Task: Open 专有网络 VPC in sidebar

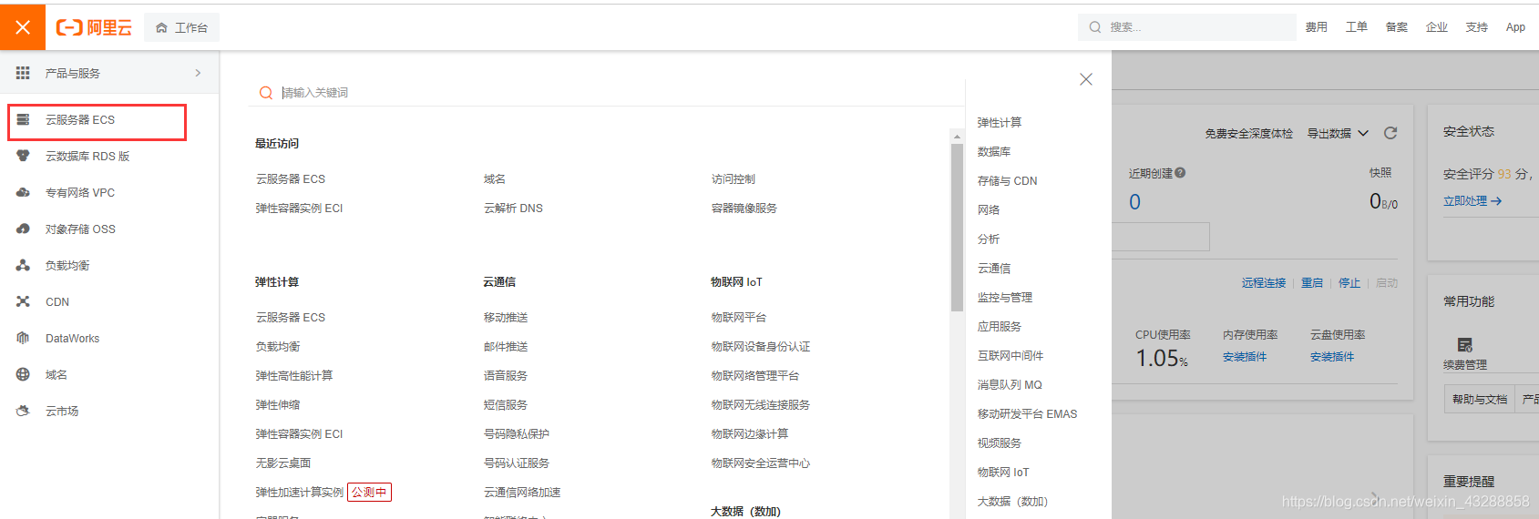Action: [80, 193]
